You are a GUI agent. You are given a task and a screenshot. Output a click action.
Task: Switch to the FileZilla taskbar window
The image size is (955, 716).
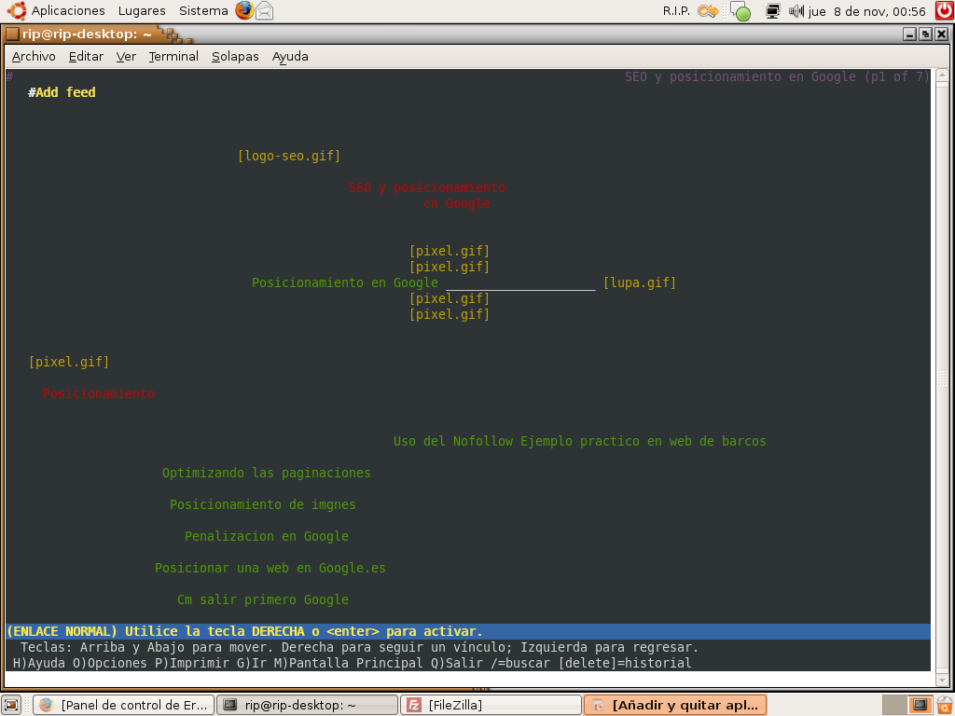point(491,705)
